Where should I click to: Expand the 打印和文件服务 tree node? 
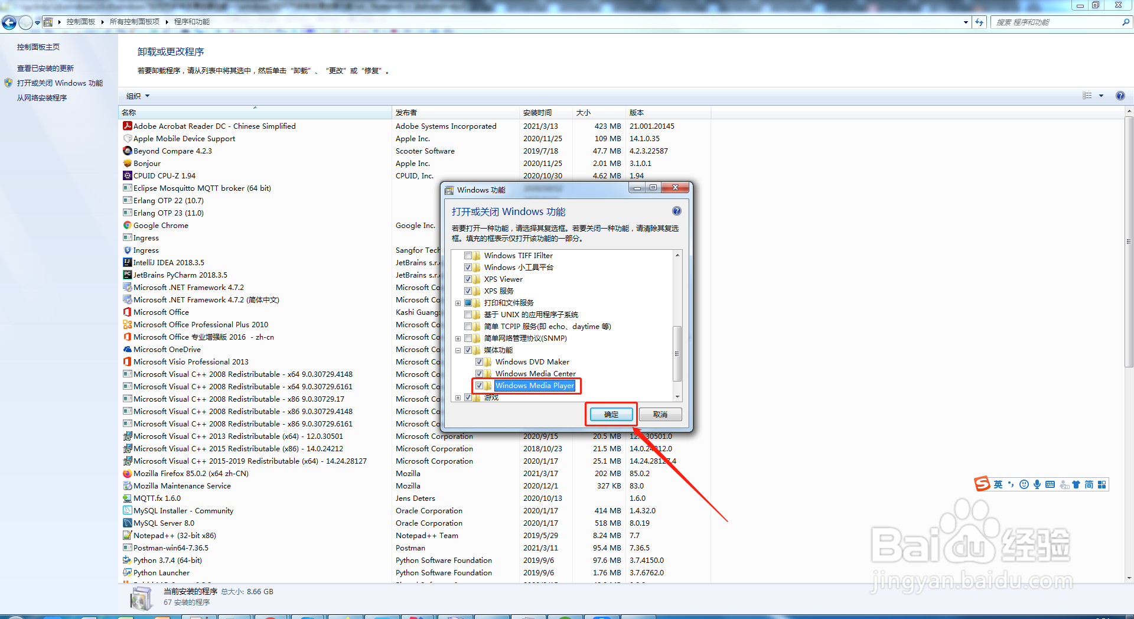458,303
